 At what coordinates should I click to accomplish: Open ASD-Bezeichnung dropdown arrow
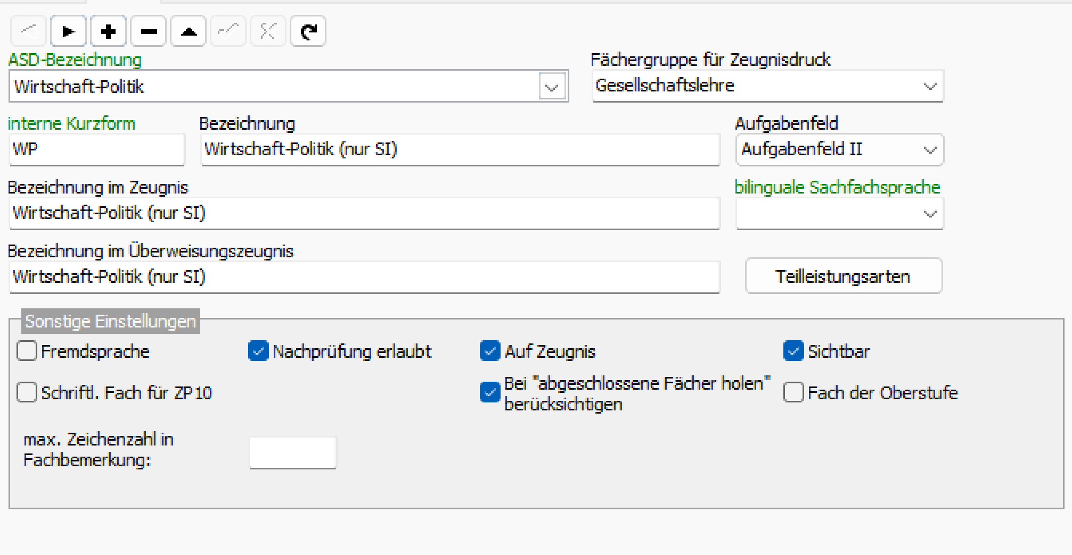(x=552, y=87)
